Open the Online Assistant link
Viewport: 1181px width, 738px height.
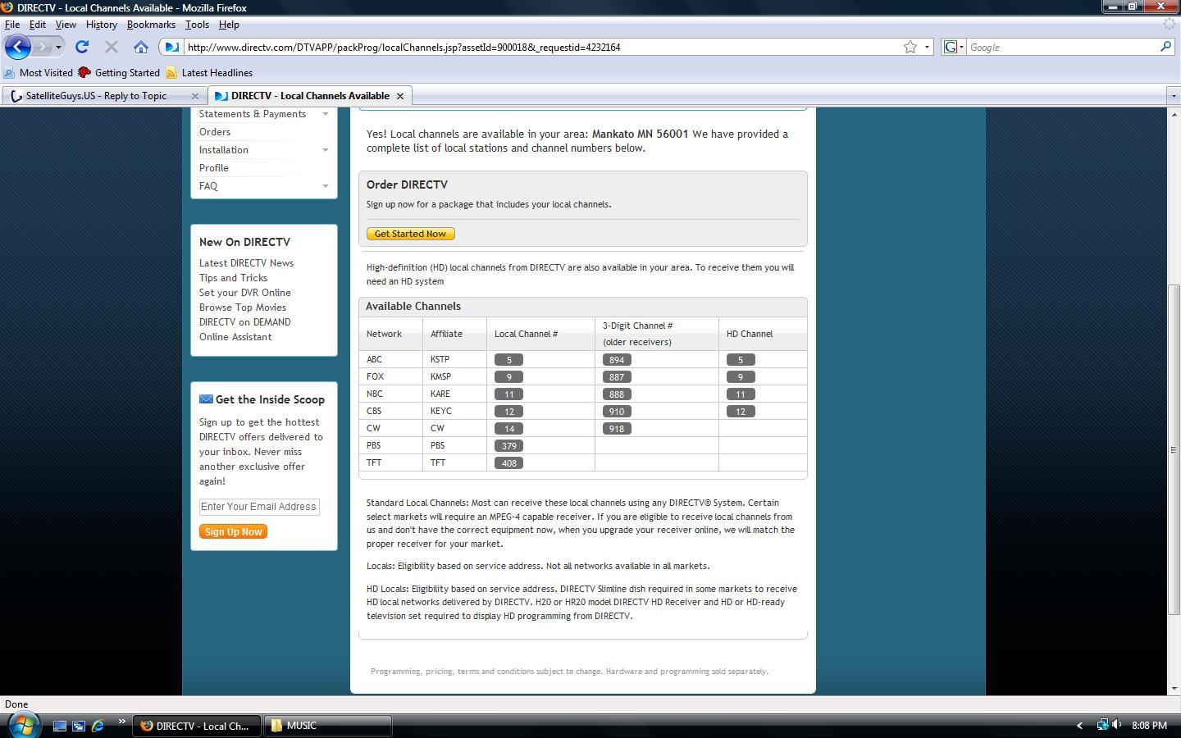pyautogui.click(x=235, y=337)
